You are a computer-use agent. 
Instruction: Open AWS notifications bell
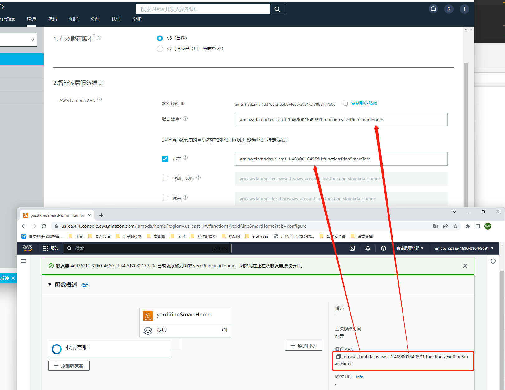click(x=368, y=248)
